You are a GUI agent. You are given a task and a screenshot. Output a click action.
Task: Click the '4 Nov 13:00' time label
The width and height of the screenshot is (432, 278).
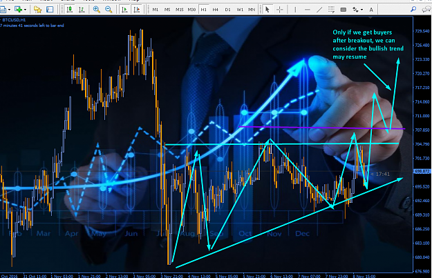pyautogui.click(x=199, y=276)
